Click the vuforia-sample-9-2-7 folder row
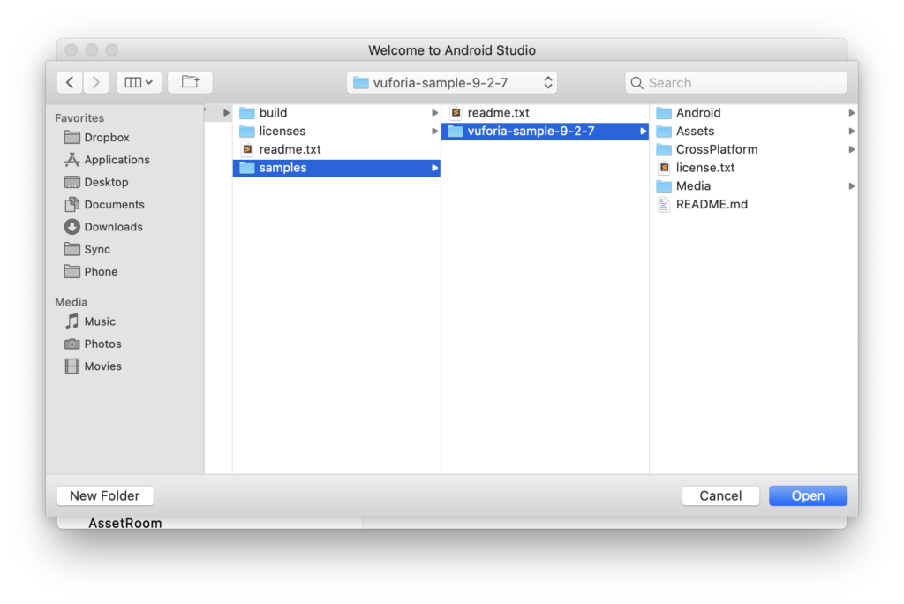This screenshot has height=604, width=904. 545,132
